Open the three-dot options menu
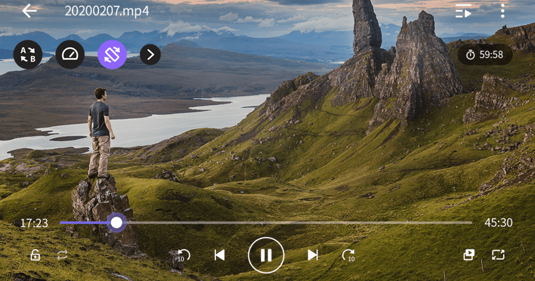The height and width of the screenshot is (281, 535). (x=502, y=11)
